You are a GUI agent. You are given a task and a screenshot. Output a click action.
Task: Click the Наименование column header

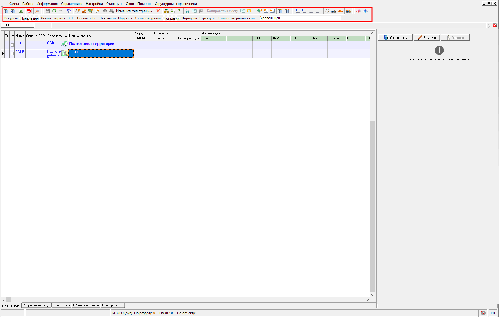[101, 36]
